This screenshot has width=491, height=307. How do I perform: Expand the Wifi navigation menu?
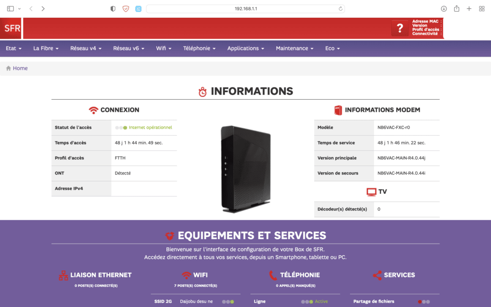click(164, 48)
